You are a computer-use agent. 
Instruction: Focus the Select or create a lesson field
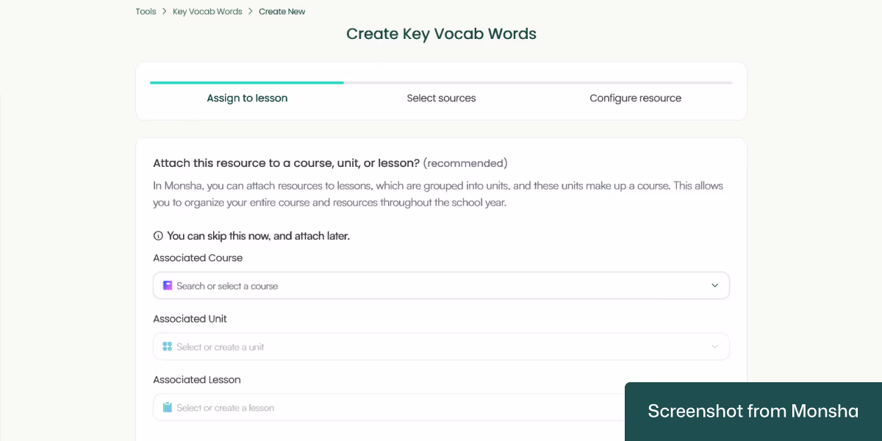441,407
